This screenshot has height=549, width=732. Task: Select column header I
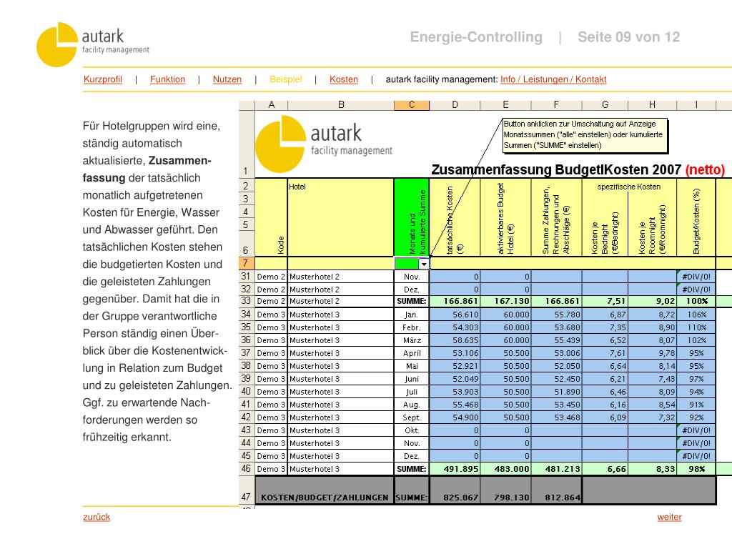(696, 105)
